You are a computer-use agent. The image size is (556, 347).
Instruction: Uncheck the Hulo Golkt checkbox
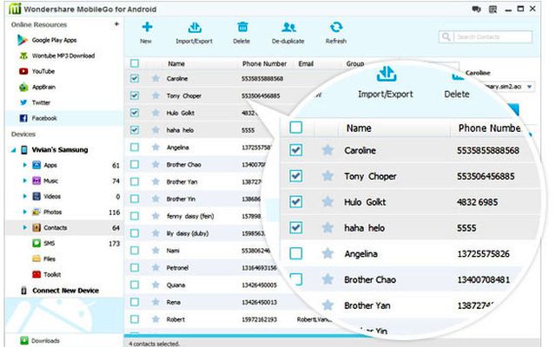tap(135, 113)
